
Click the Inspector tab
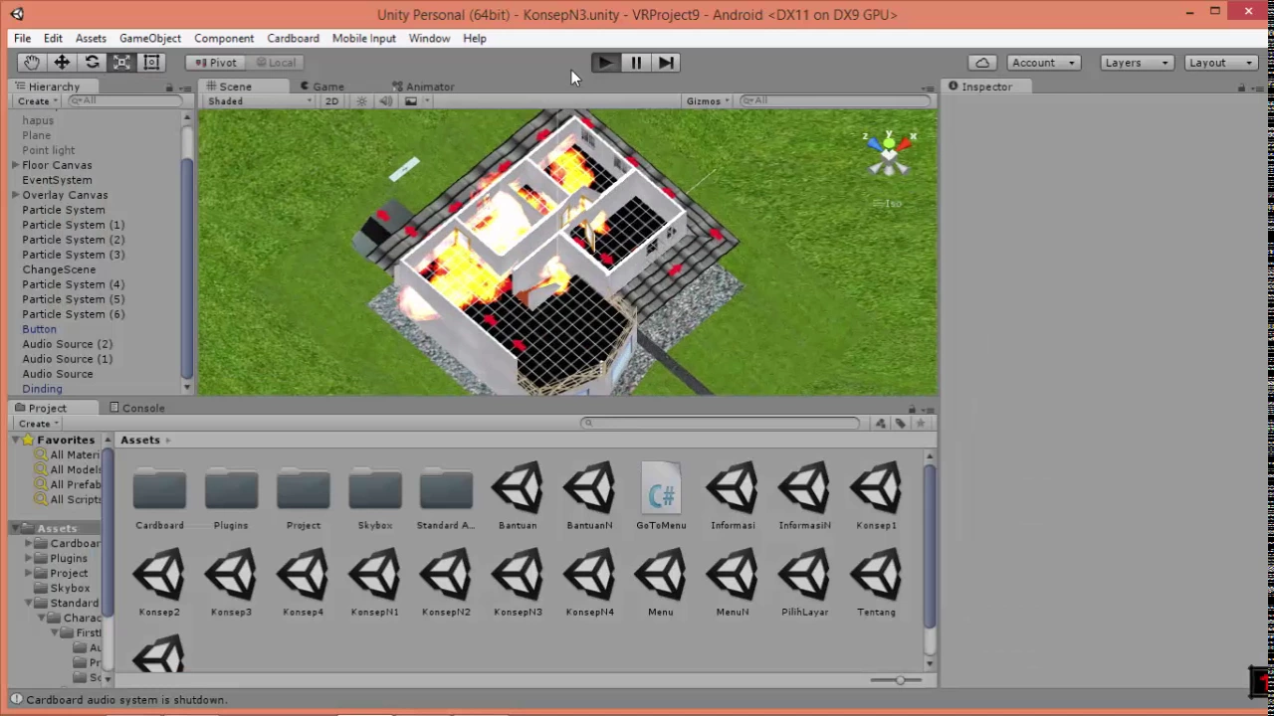979,87
